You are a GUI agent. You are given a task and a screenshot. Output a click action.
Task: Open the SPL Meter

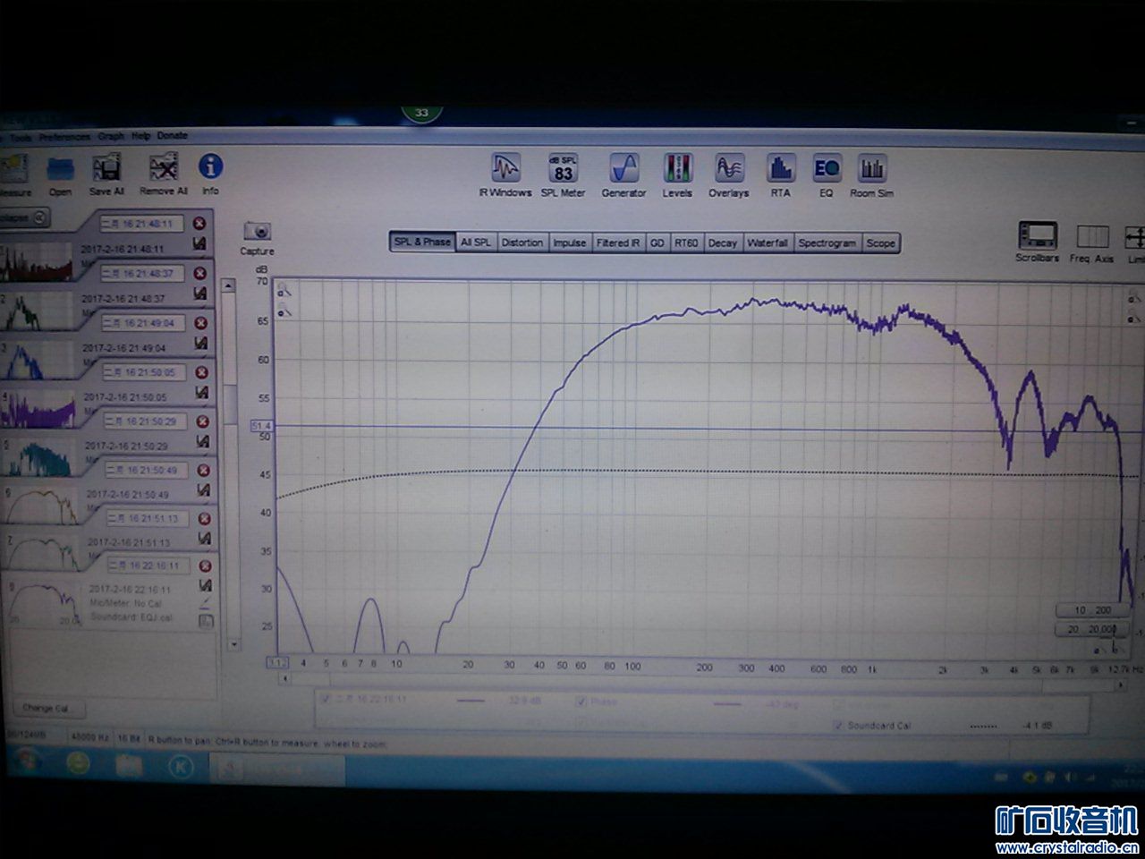click(x=563, y=175)
